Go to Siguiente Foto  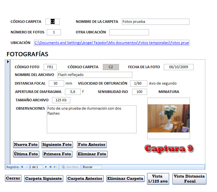[x=57, y=145]
